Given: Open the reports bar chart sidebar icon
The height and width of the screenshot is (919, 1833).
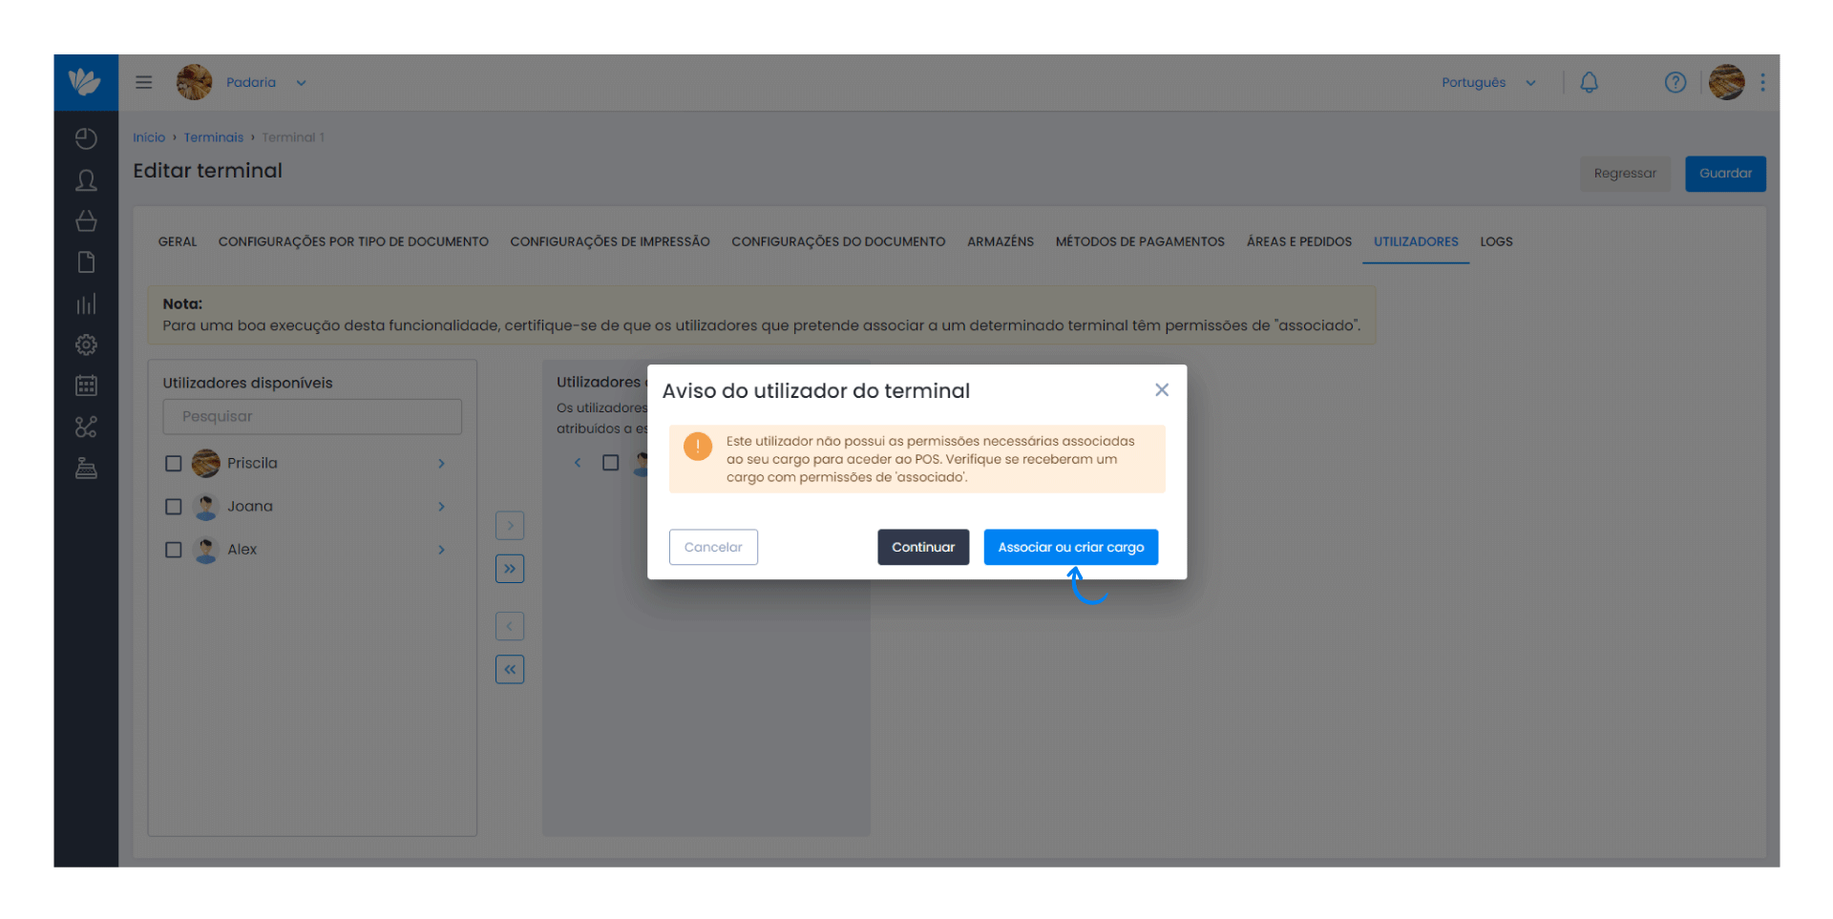Looking at the screenshot, I should tap(86, 303).
